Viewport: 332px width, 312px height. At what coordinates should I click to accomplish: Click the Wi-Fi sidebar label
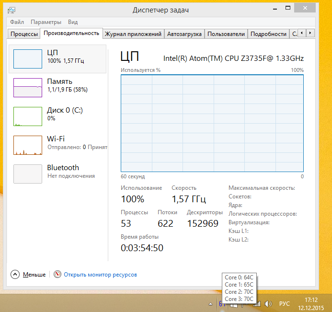click(56, 139)
